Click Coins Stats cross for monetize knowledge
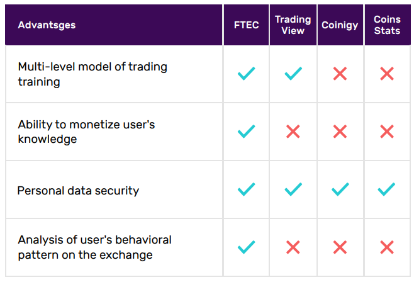The image size is (414, 282). (x=387, y=132)
